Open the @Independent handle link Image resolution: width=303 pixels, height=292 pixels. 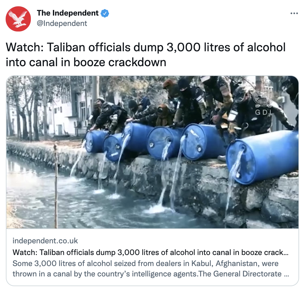point(62,23)
